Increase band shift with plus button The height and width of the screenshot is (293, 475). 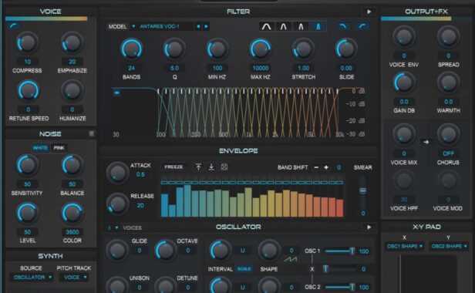point(326,167)
